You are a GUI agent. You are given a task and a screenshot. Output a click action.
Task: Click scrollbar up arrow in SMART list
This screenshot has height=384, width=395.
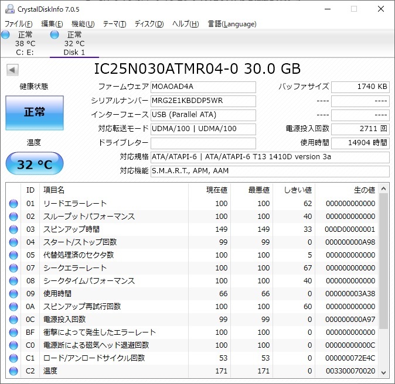[x=384, y=188]
